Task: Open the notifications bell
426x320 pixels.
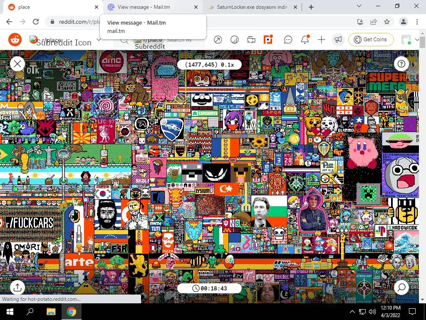Action: click(x=305, y=40)
